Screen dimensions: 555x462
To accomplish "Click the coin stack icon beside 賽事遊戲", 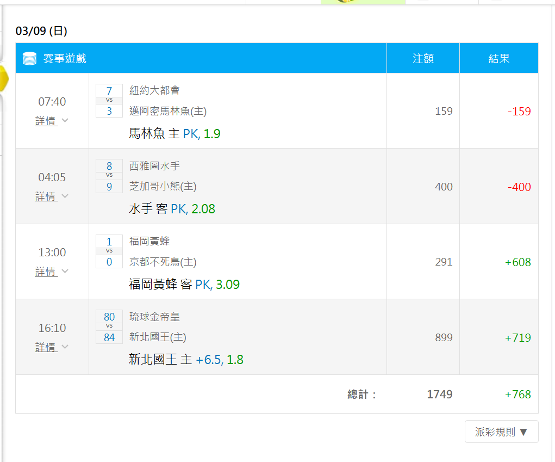I will [x=29, y=58].
